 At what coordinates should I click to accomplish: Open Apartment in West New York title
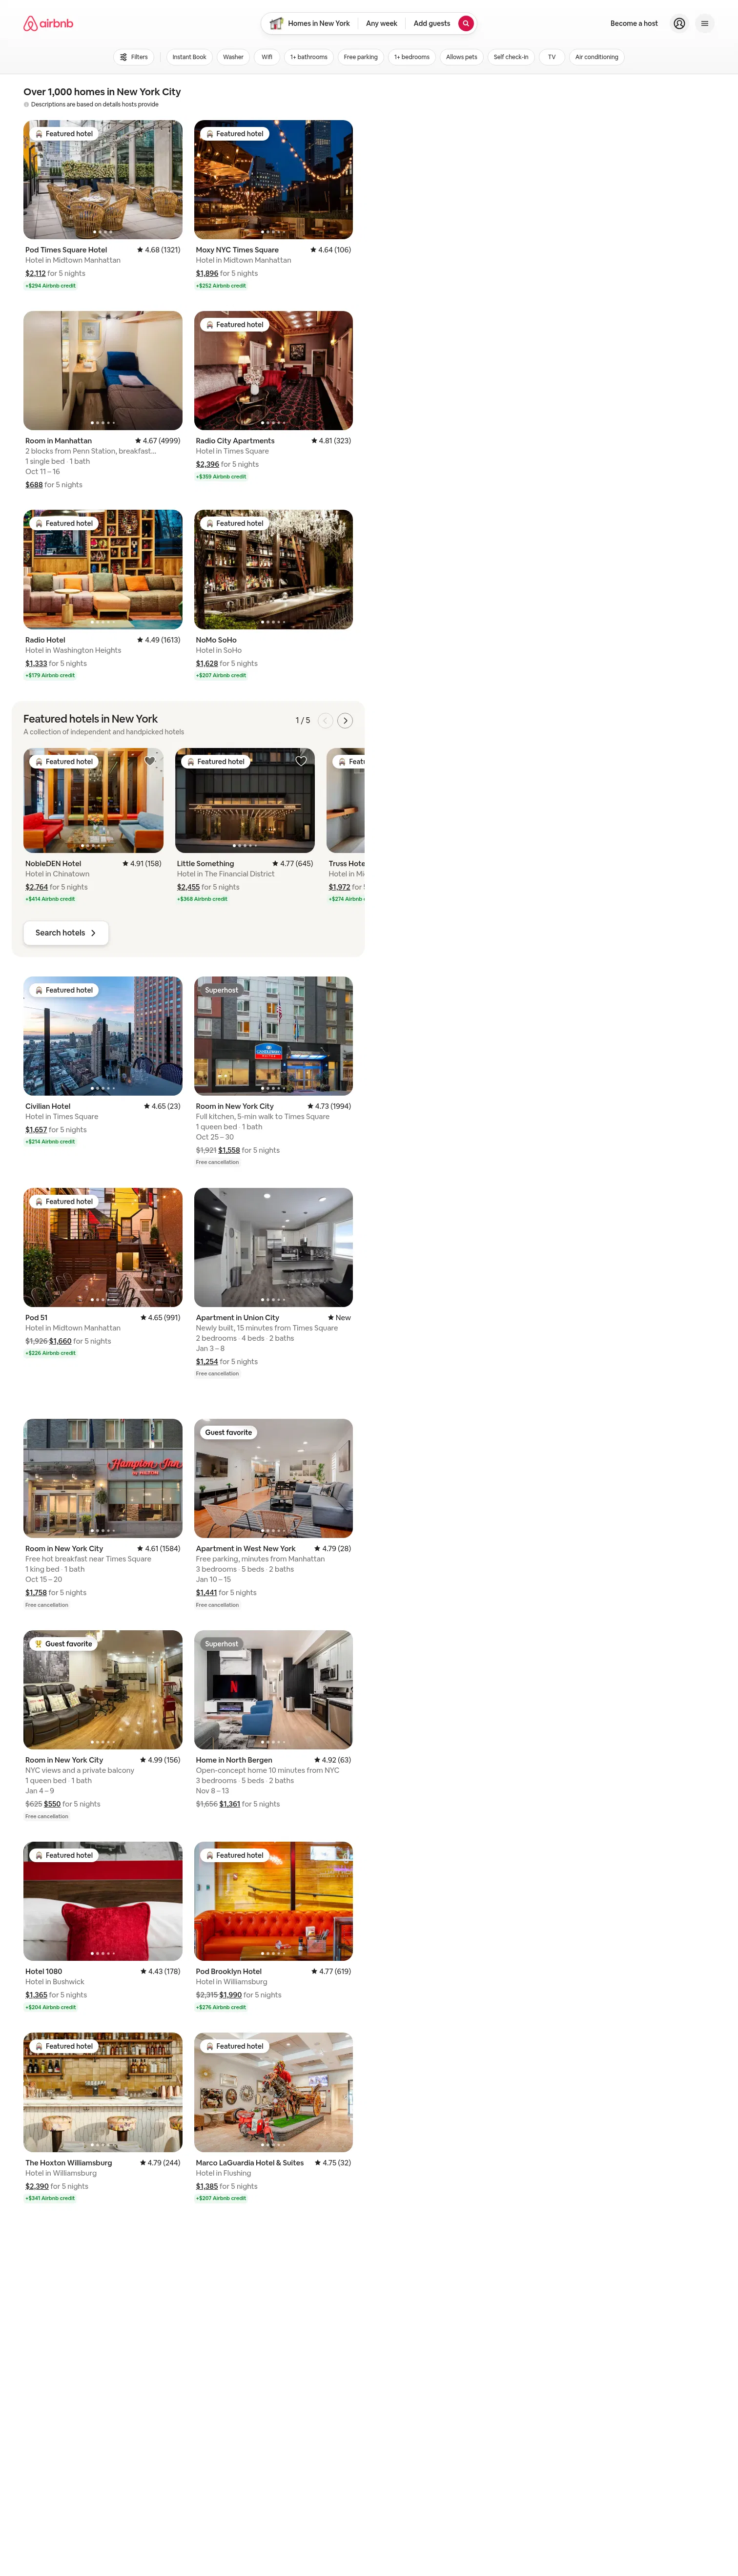(246, 1548)
